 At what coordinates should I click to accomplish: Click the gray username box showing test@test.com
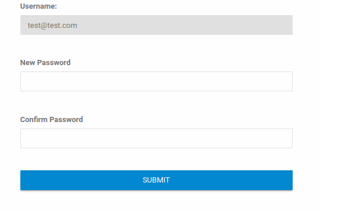[x=156, y=25]
